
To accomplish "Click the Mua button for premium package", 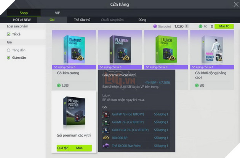I will (x=79, y=148).
